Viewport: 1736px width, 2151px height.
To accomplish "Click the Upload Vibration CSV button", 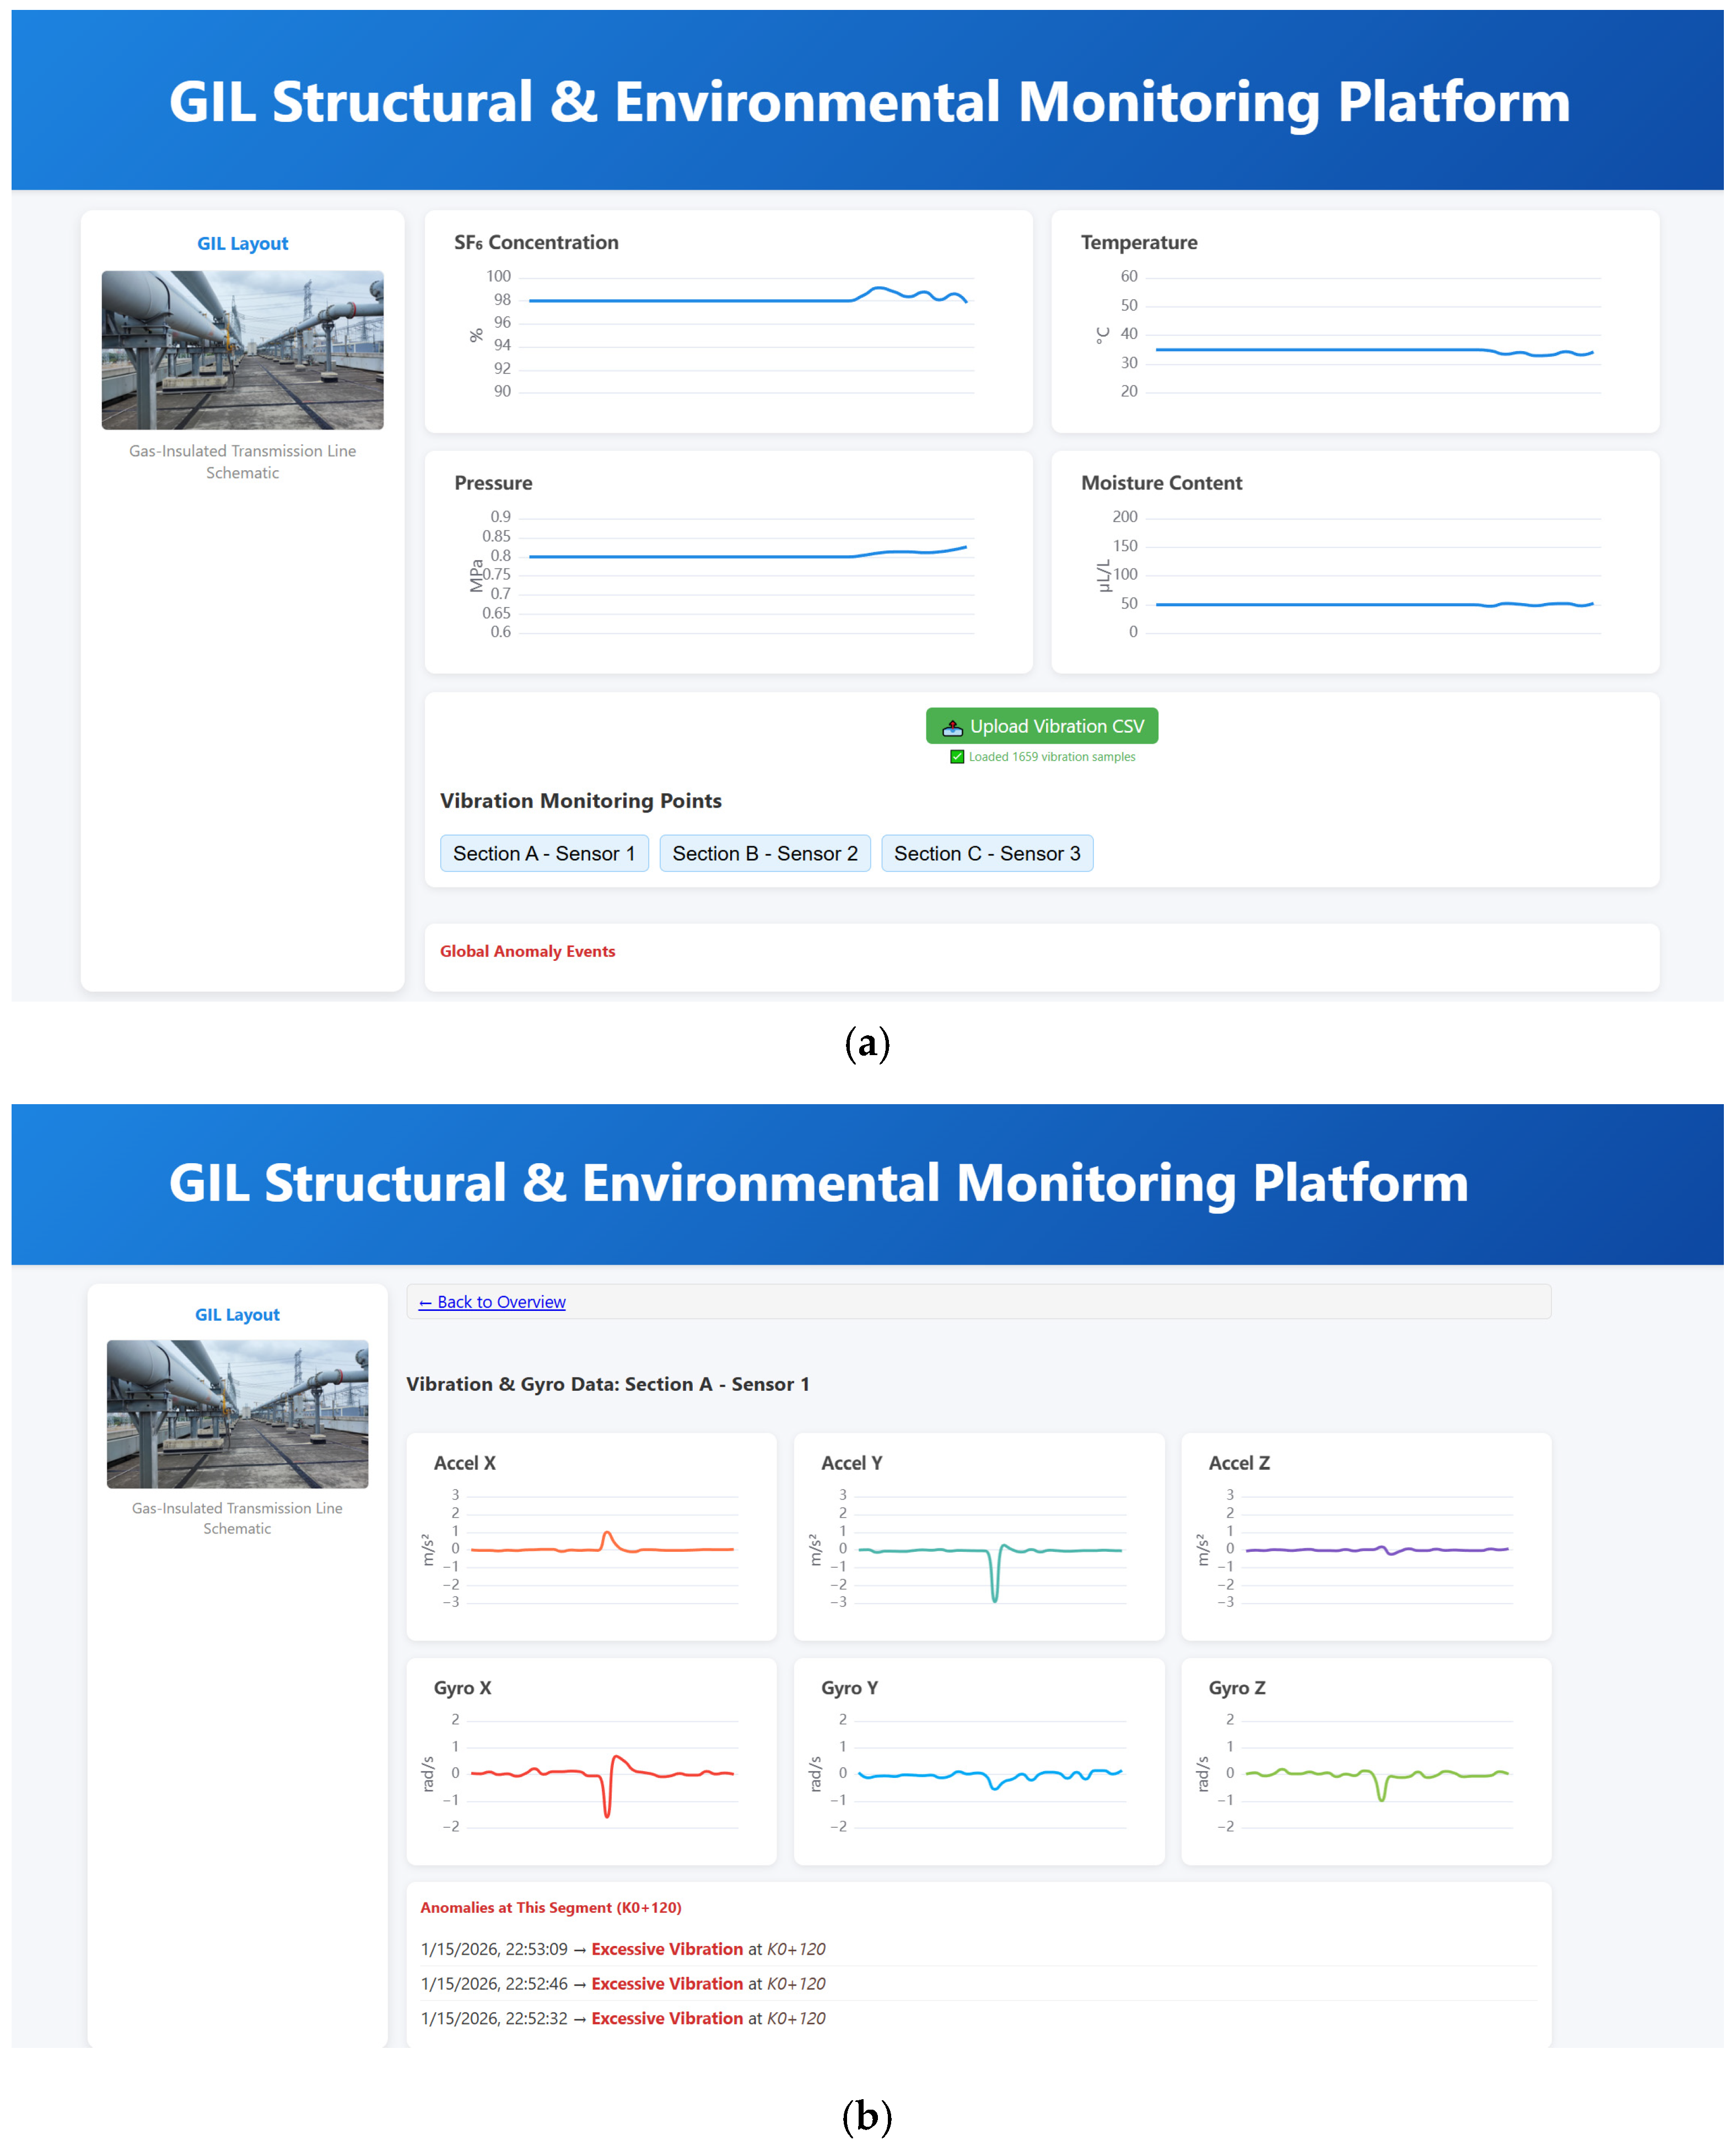I will coord(1041,726).
